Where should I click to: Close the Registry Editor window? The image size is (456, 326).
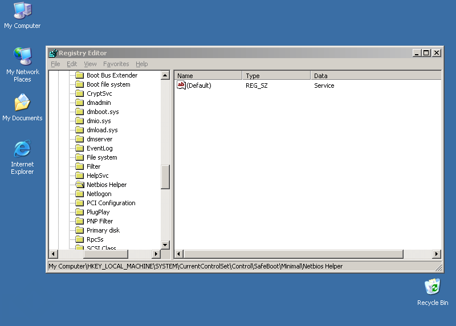[437, 53]
